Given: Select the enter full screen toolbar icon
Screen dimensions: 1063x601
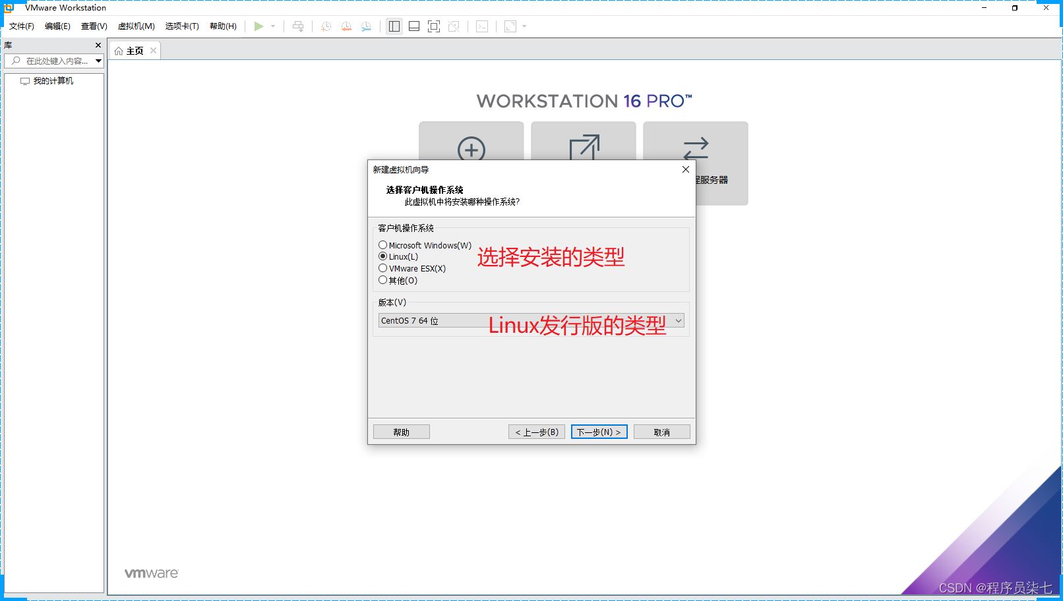Looking at the screenshot, I should coord(434,26).
